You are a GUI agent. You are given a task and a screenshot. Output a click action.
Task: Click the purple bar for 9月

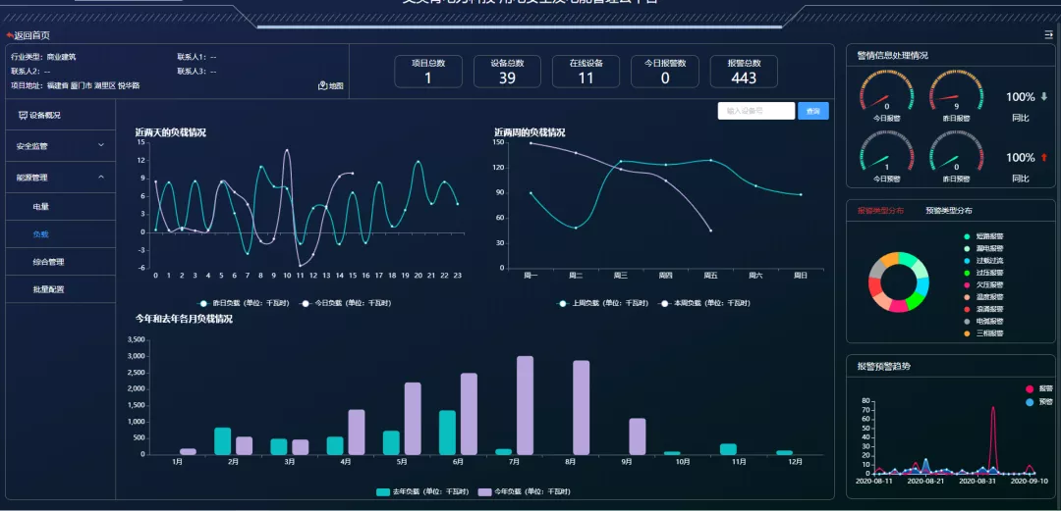[638, 436]
